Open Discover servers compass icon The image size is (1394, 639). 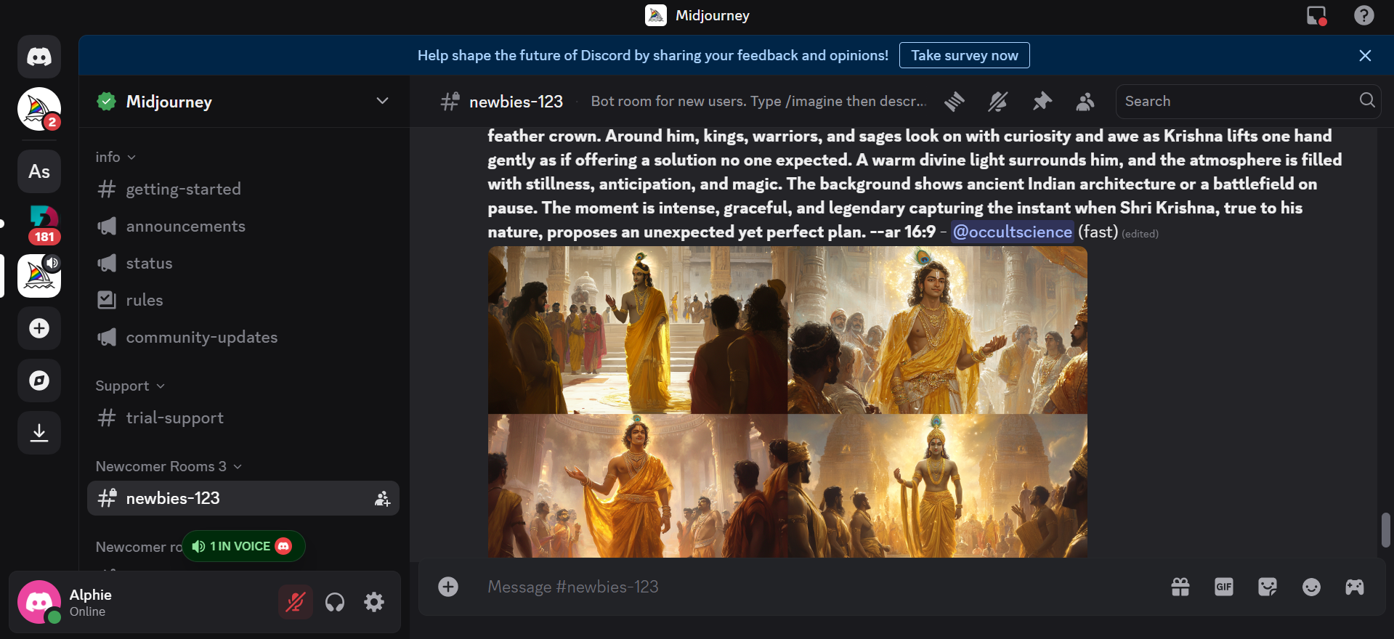coord(39,380)
